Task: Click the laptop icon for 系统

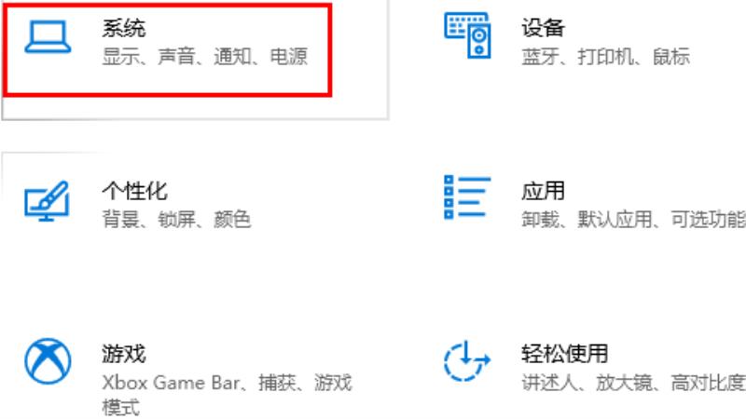Action: click(x=48, y=36)
